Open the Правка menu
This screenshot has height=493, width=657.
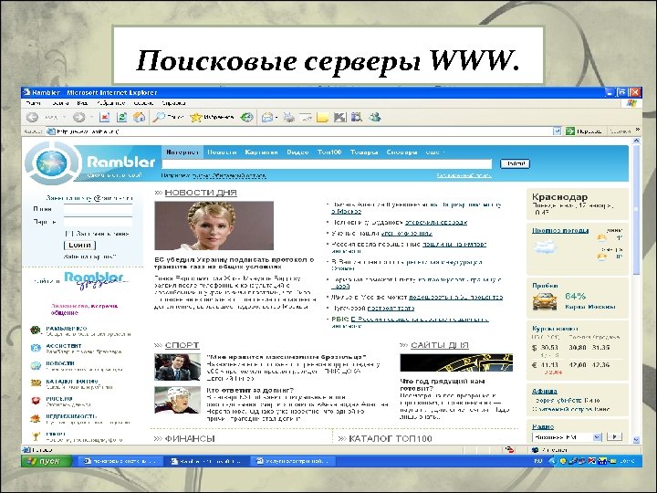tap(61, 103)
